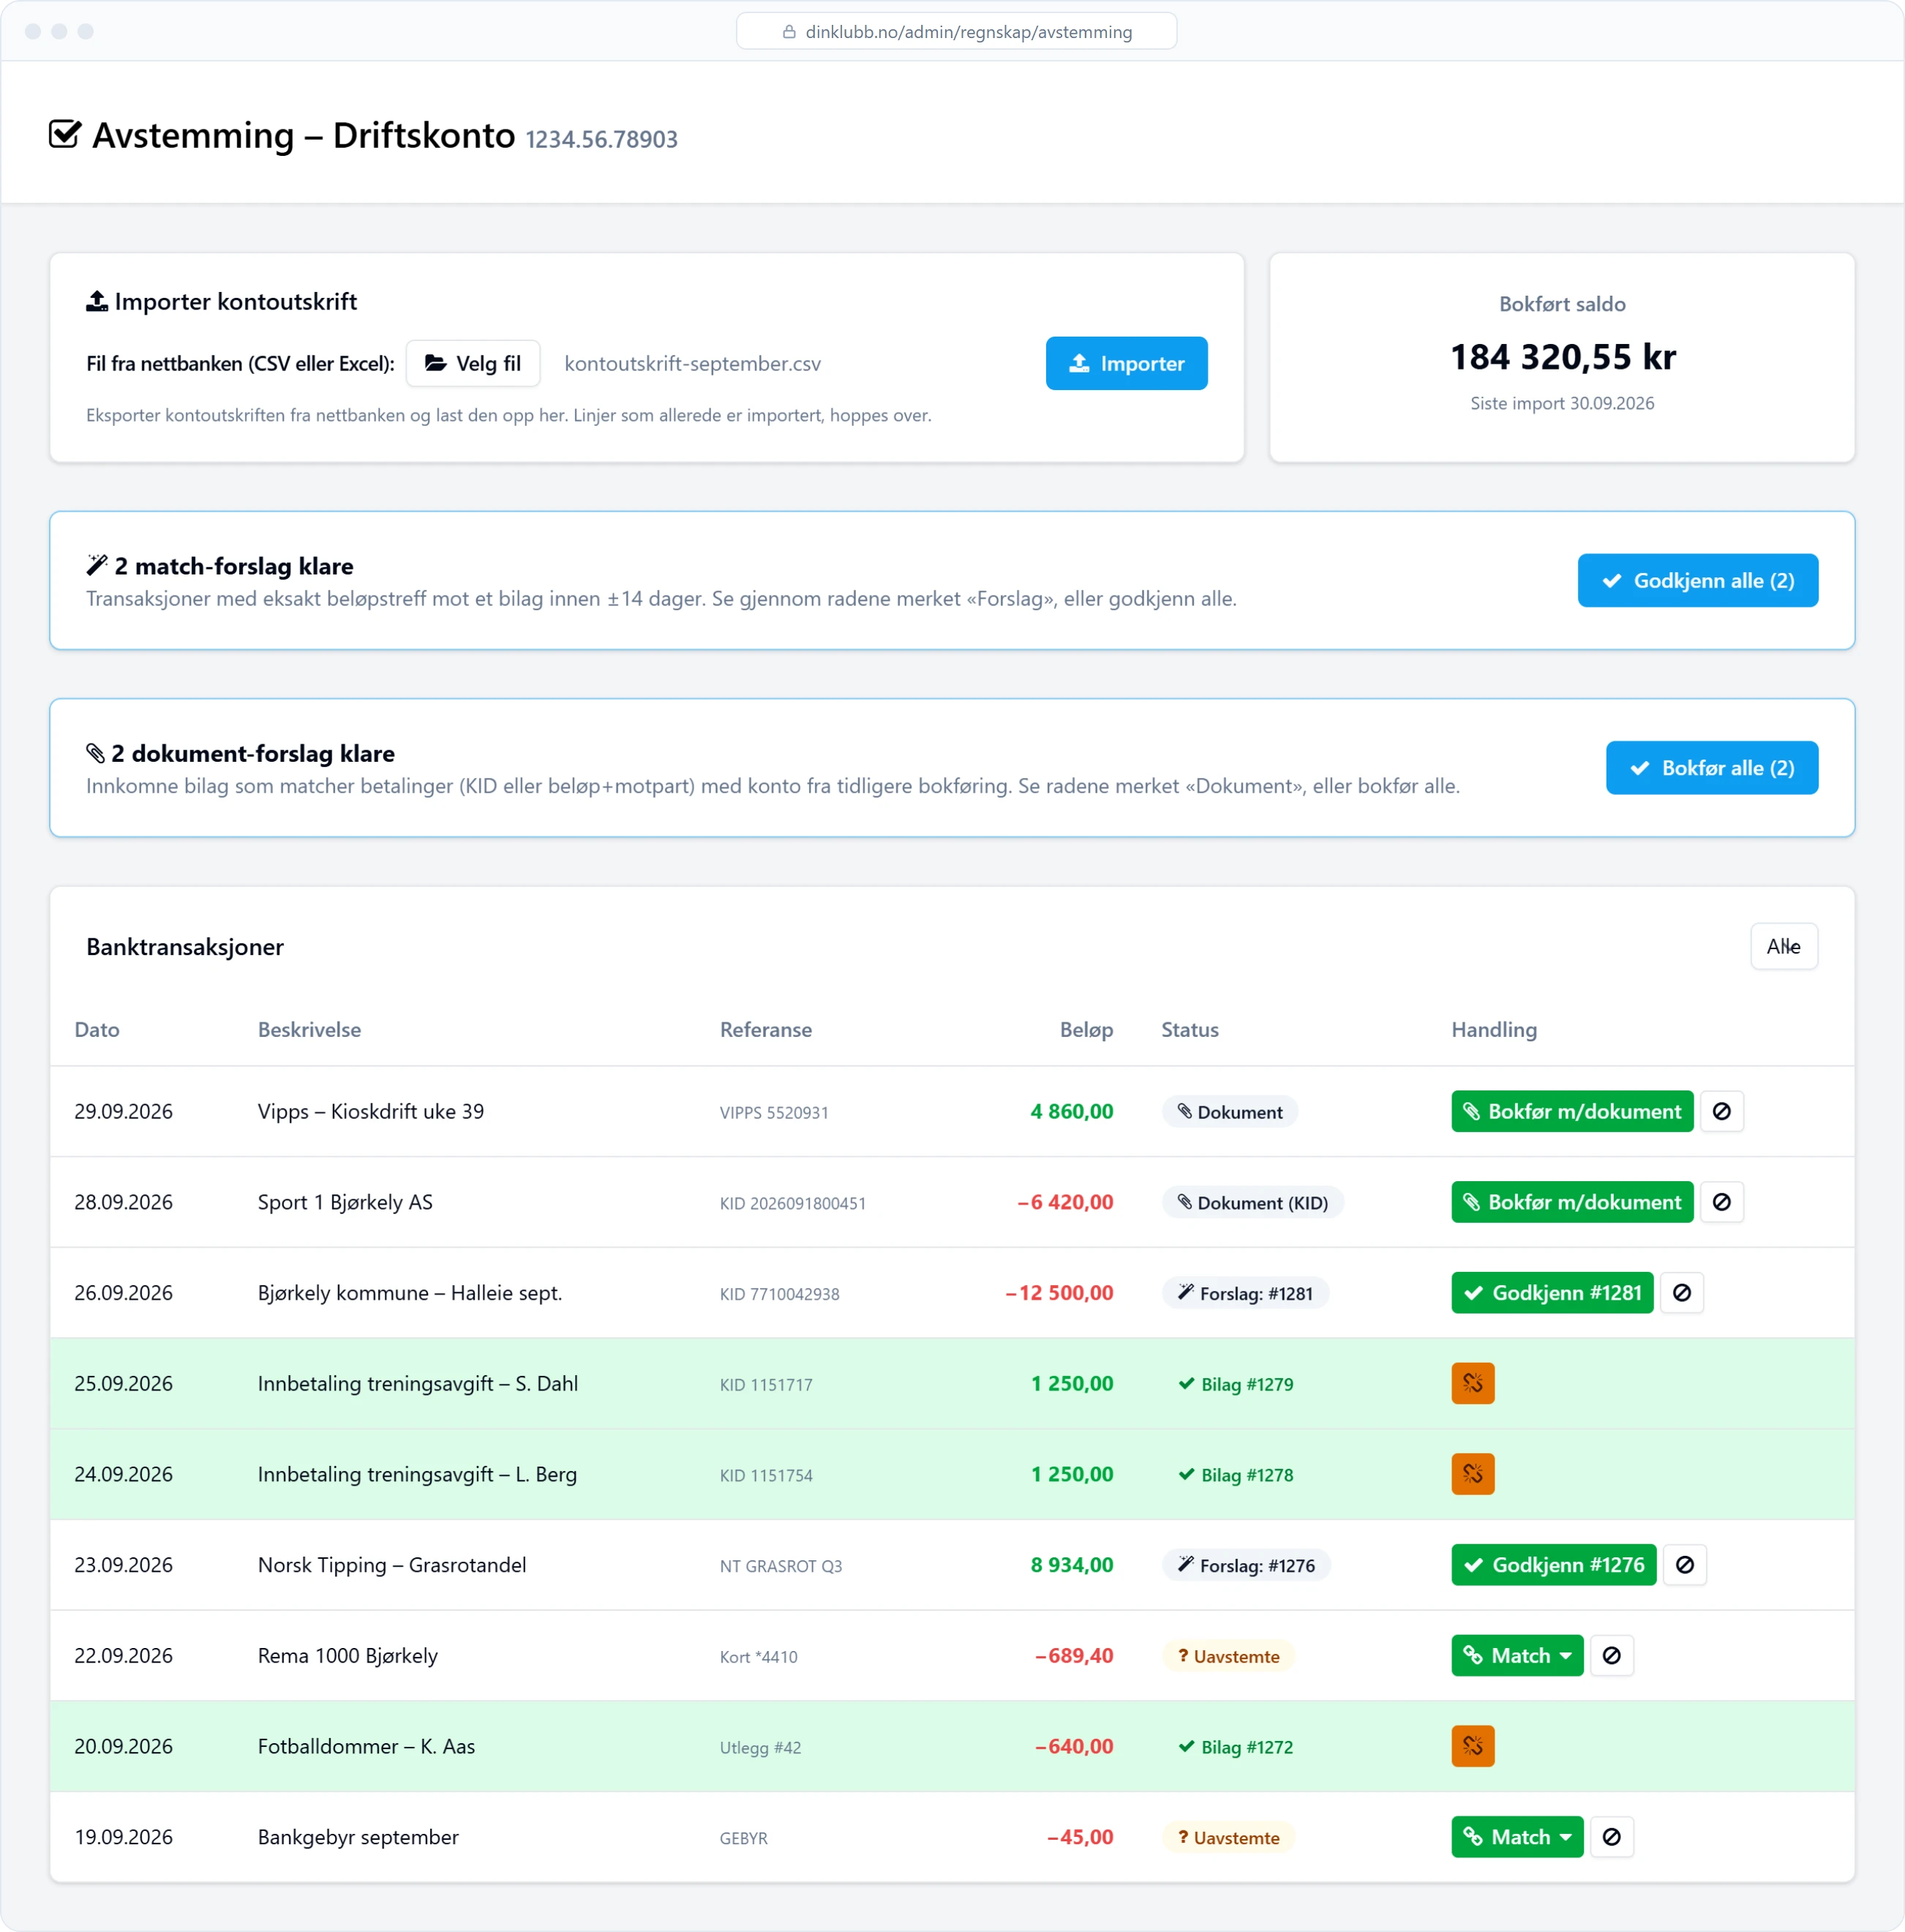Click the Bilag #1279 status link
1905x1932 pixels.
pyautogui.click(x=1236, y=1384)
